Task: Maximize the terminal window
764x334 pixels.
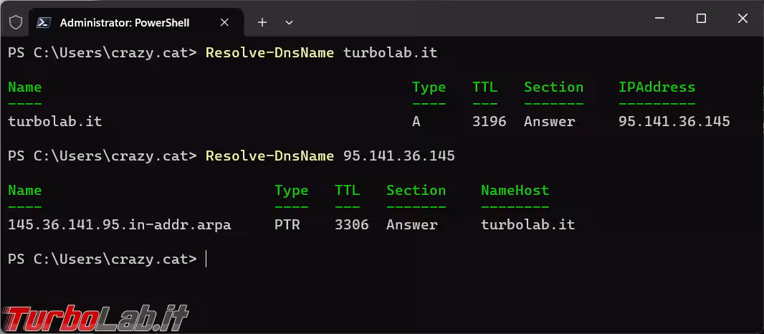Action: (702, 19)
